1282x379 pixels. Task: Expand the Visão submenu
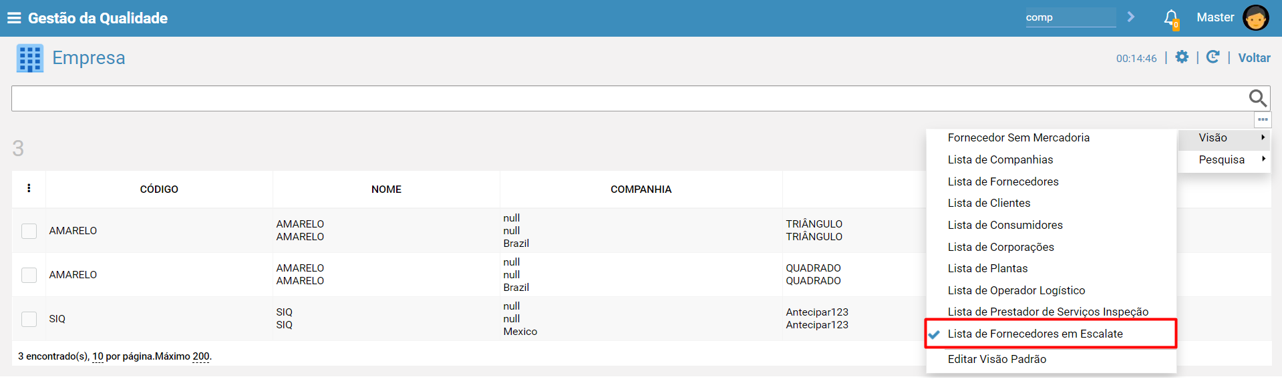pos(1224,137)
